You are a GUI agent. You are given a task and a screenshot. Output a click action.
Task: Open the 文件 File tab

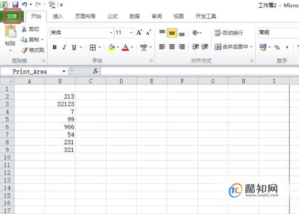(x=12, y=17)
